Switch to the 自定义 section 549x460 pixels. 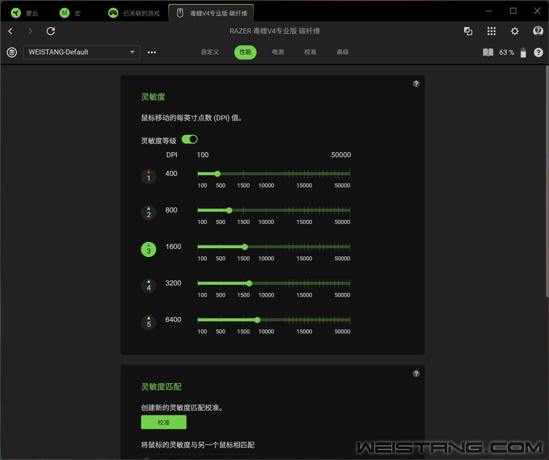pyautogui.click(x=210, y=52)
